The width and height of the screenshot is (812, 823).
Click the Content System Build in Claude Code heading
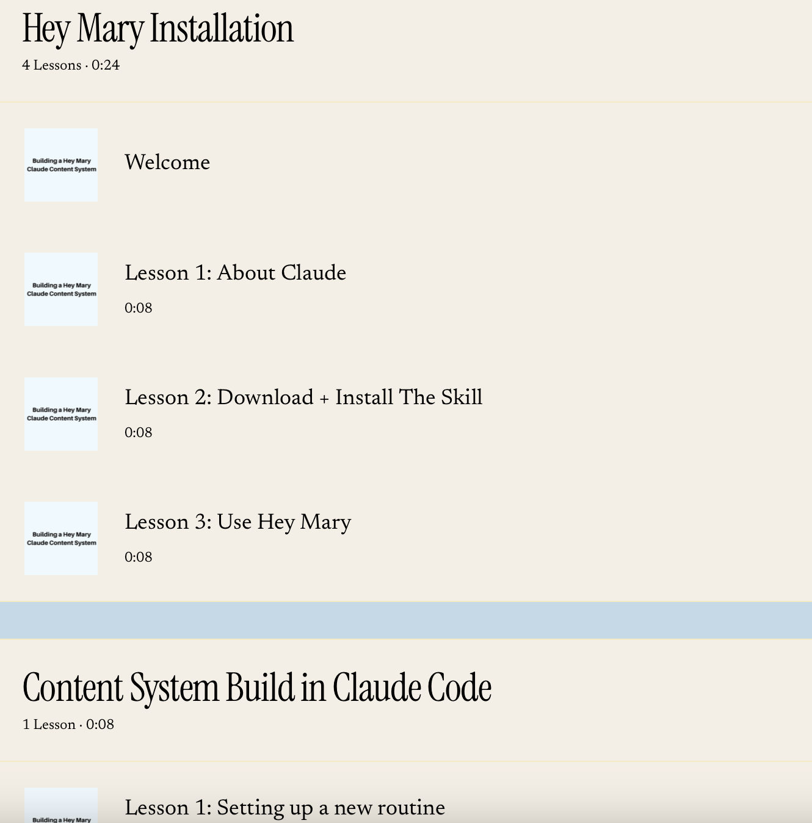coord(257,688)
